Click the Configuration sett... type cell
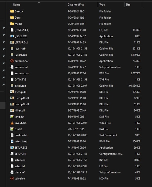This screenshot has height=187, width=152. pos(111,154)
